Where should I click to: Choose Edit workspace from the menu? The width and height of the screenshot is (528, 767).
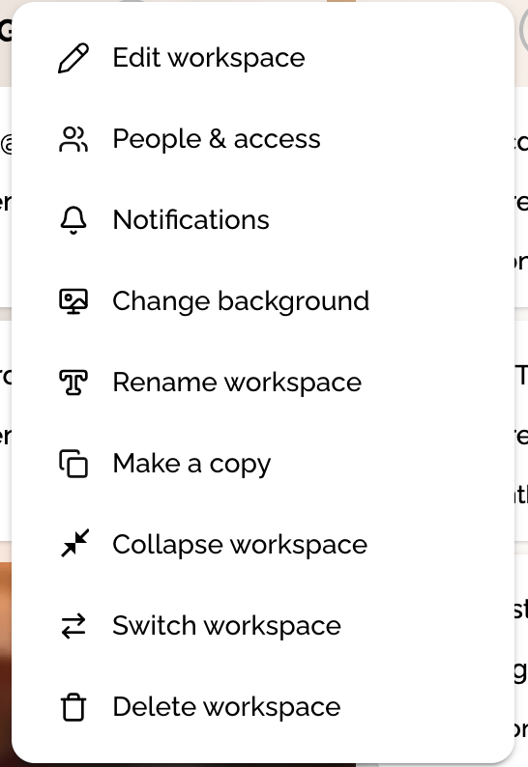coord(263,58)
